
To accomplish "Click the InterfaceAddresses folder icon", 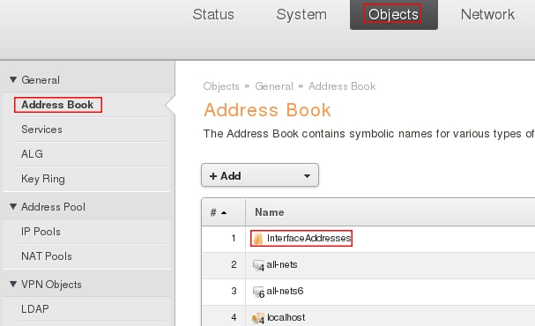I will [x=258, y=239].
